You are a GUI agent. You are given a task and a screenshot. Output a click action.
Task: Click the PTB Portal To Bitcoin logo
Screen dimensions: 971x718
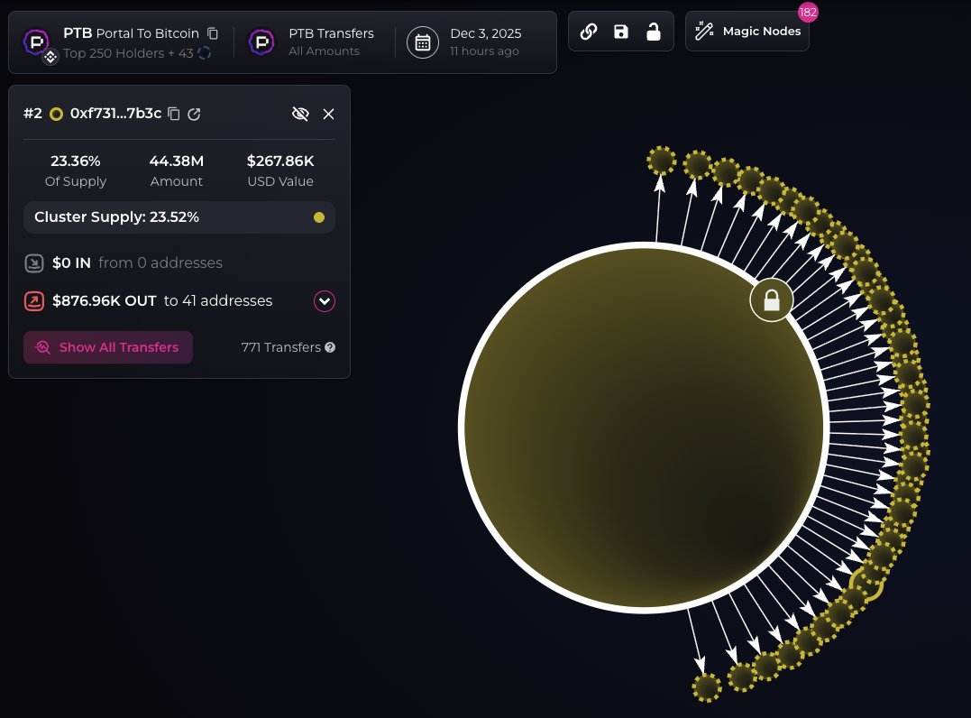[x=36, y=42]
